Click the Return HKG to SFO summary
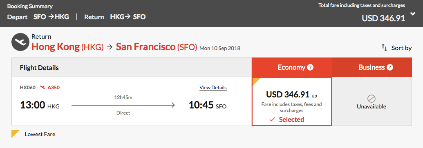This screenshot has width=423, height=148. [x=115, y=17]
